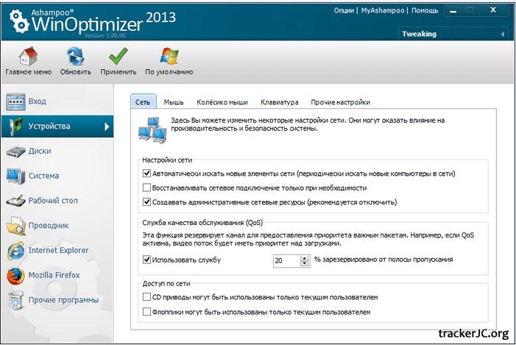Switch to the Клавиатура tab
This screenshot has width=516, height=345.
[x=280, y=102]
